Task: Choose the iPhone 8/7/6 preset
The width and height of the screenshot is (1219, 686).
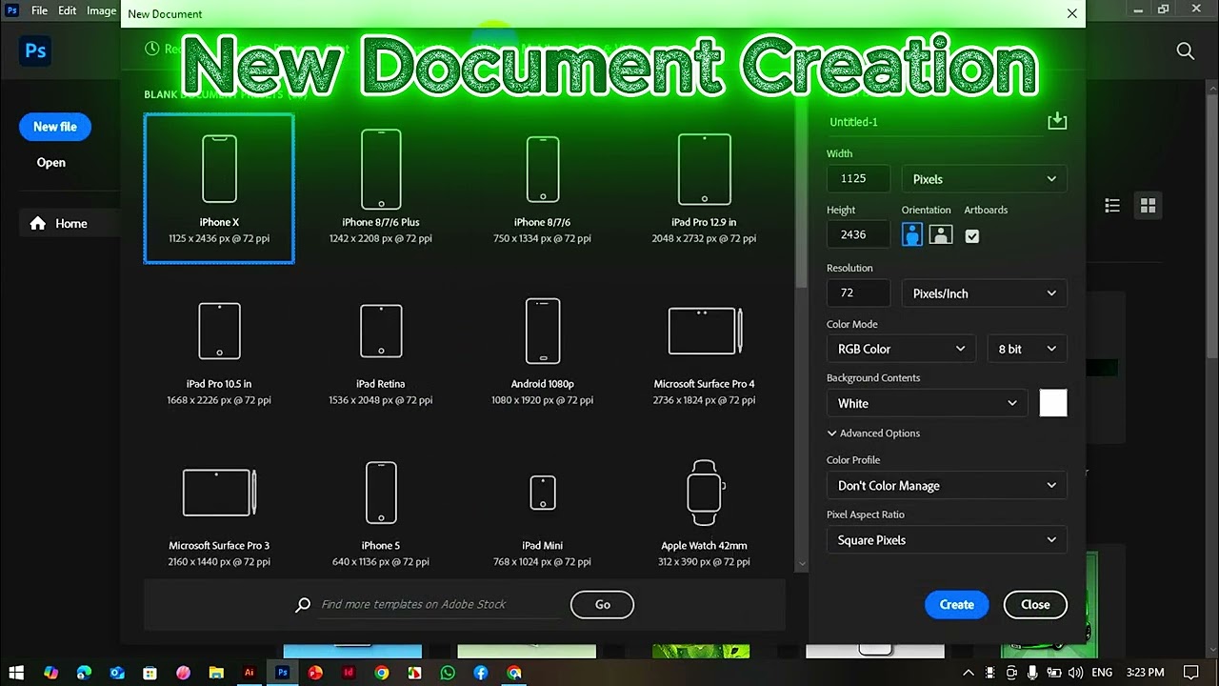Action: [543, 189]
